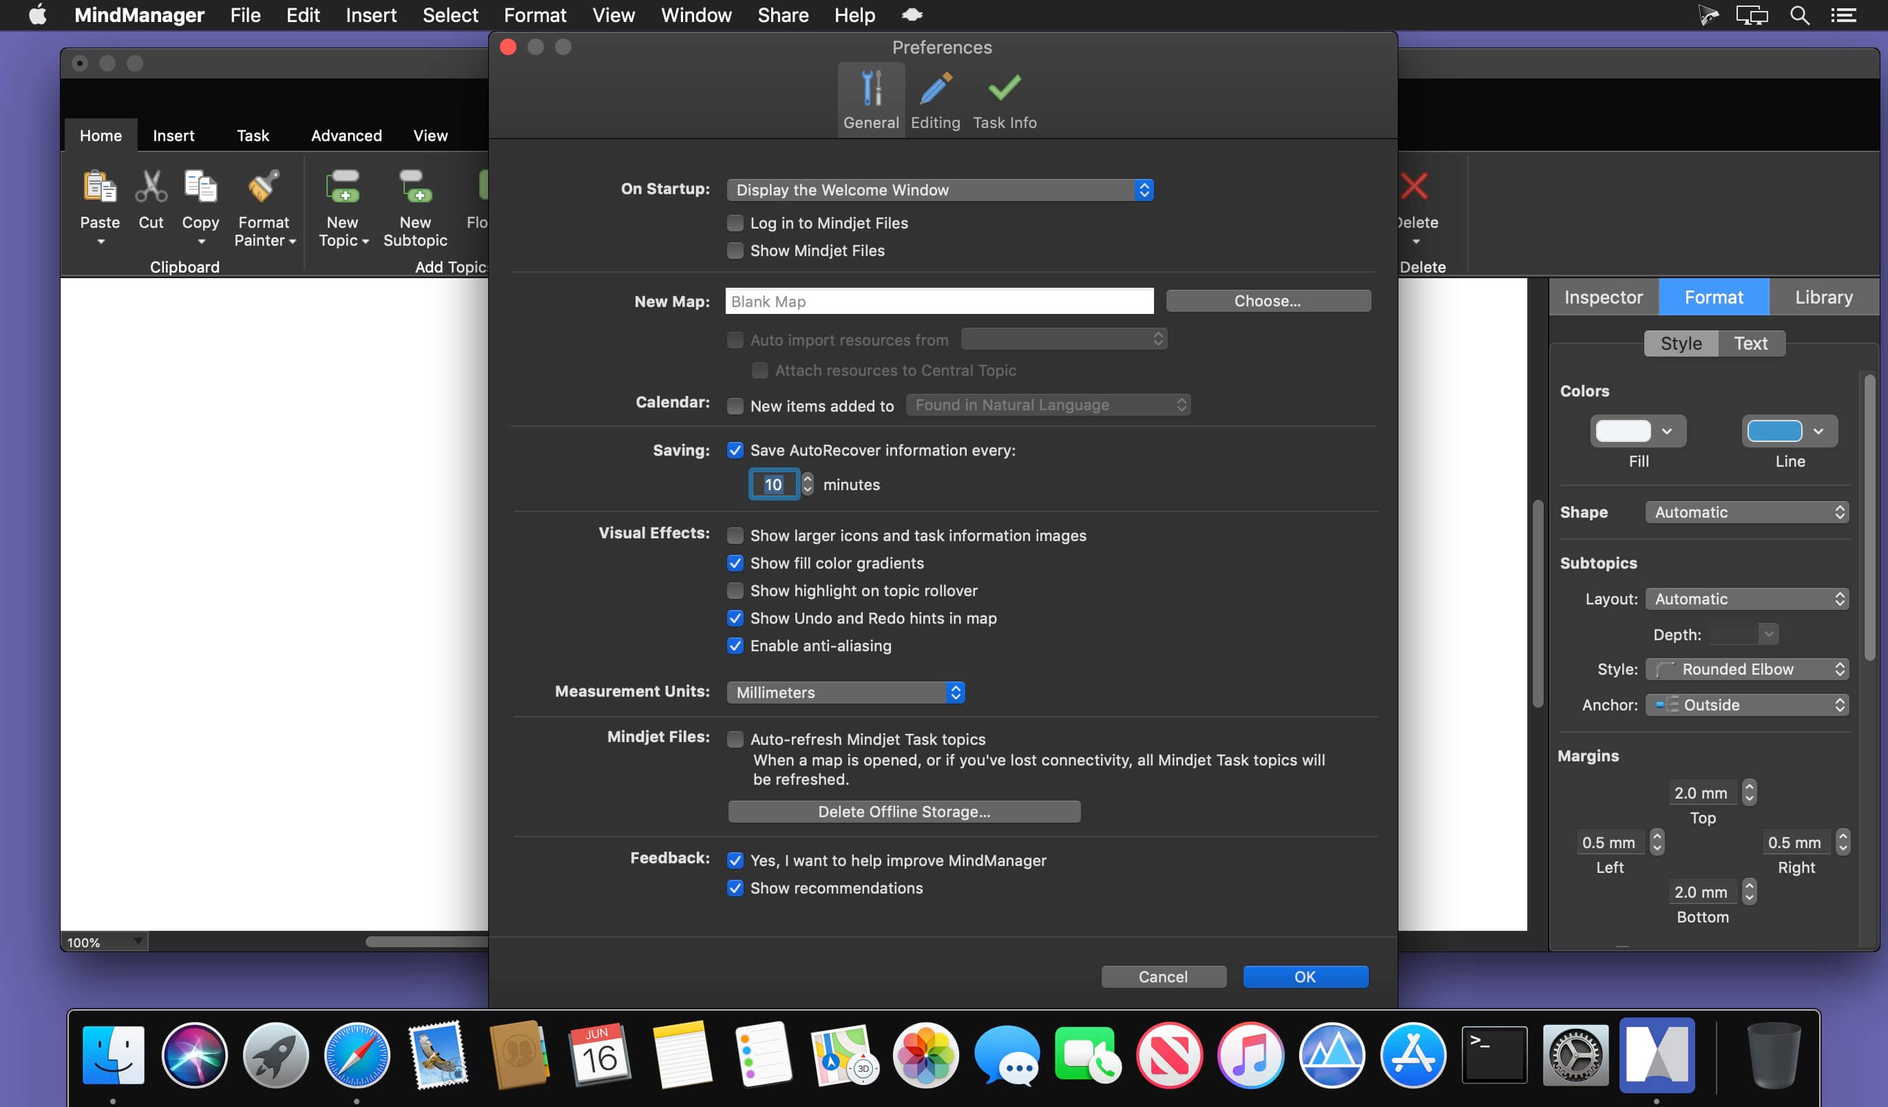Screen dimensions: 1888x1107
Task: Open Anchor Outside dropdown
Action: point(1746,705)
